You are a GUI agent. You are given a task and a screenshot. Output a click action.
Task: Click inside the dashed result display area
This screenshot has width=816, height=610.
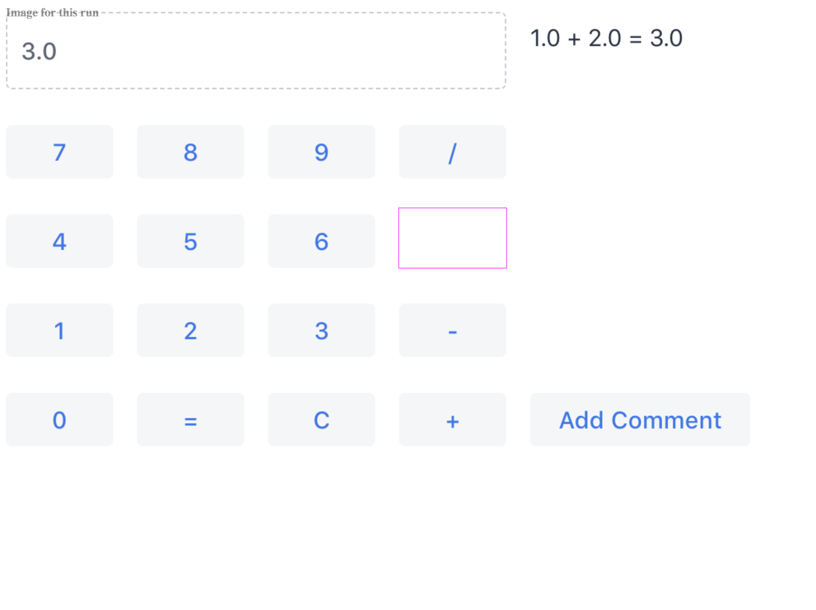(x=256, y=51)
